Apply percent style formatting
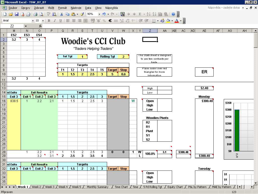Viewport: 258px width, 194px height. coord(104,21)
